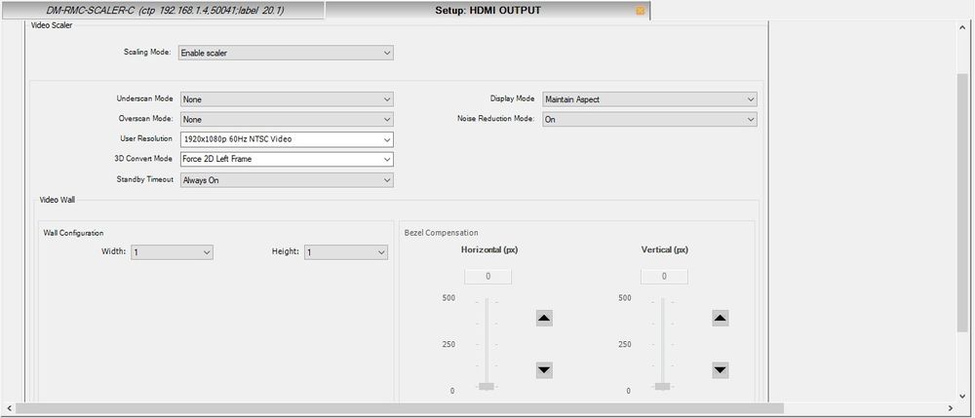Open the Noise Reduction Mode dropdown
The width and height of the screenshot is (975, 418).
(649, 119)
